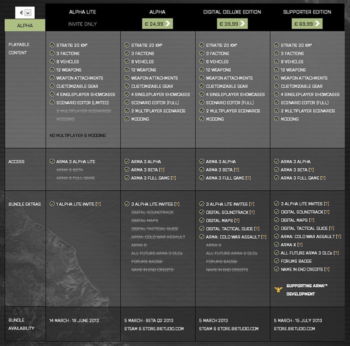This screenshot has width=350, height=346.
Task: Open Name In End Credits help in Supporter column
Action: [x=327, y=269]
